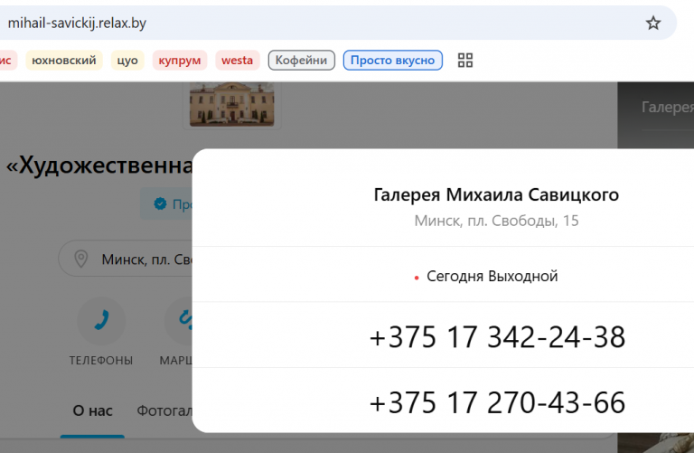The height and width of the screenshot is (453, 694).
Task: Click the gallery building thumbnail photo
Action: 232,104
